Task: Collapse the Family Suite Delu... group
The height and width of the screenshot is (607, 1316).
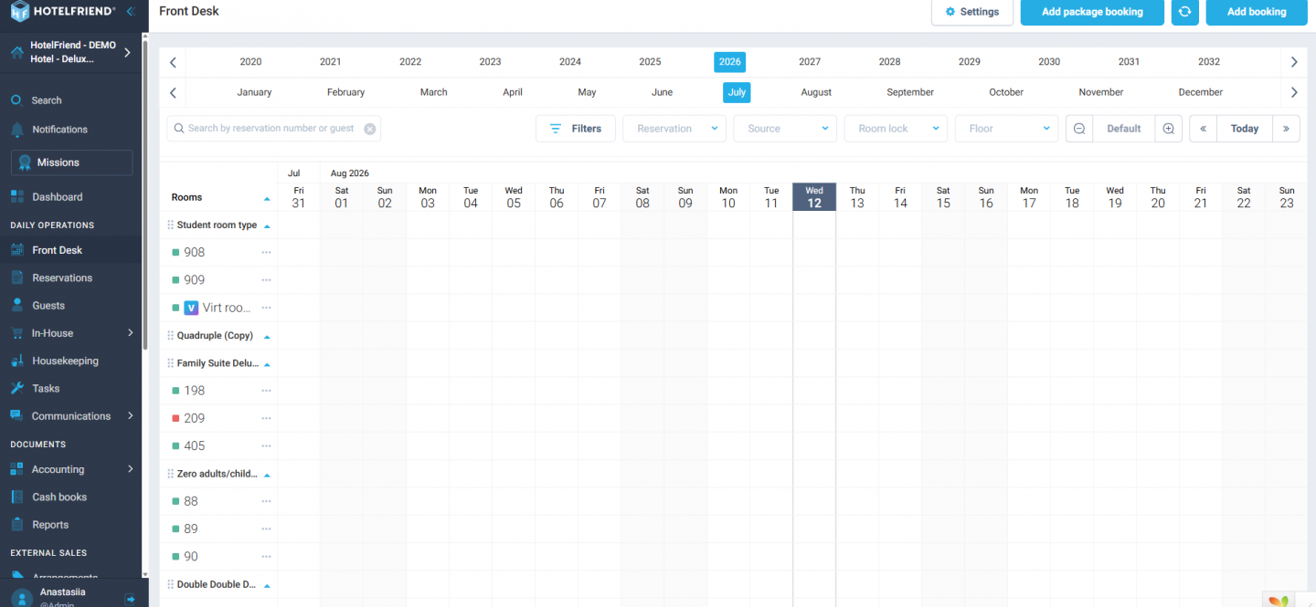Action: point(267,364)
